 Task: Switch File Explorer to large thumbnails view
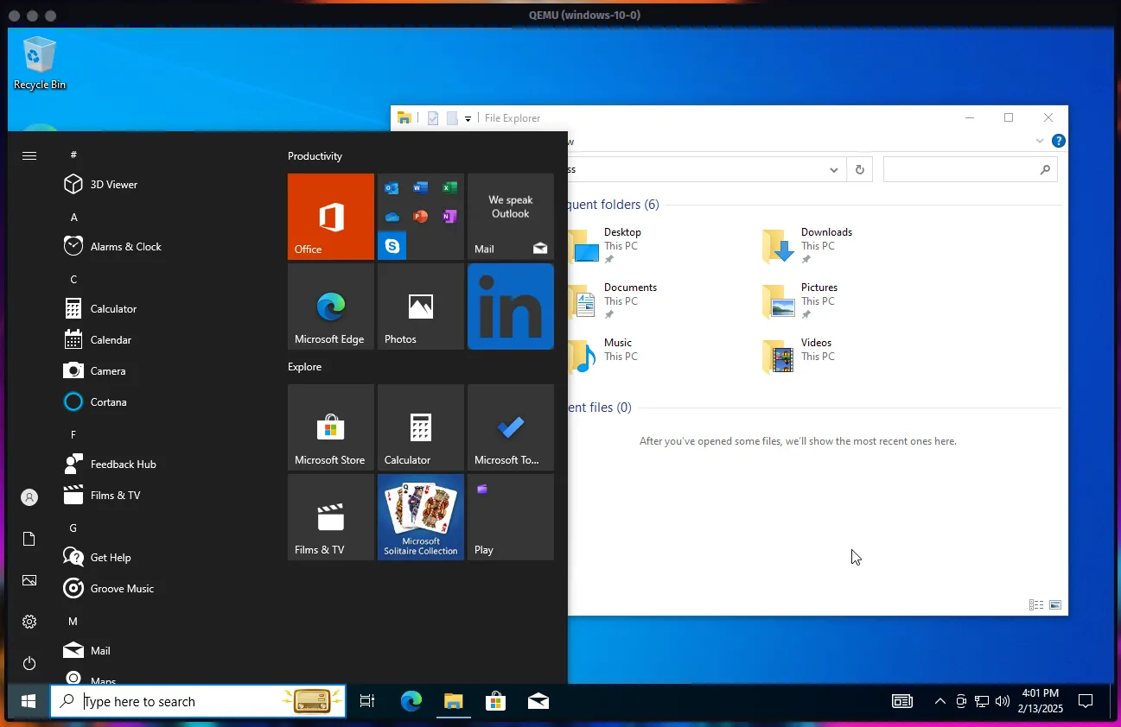click(1056, 604)
